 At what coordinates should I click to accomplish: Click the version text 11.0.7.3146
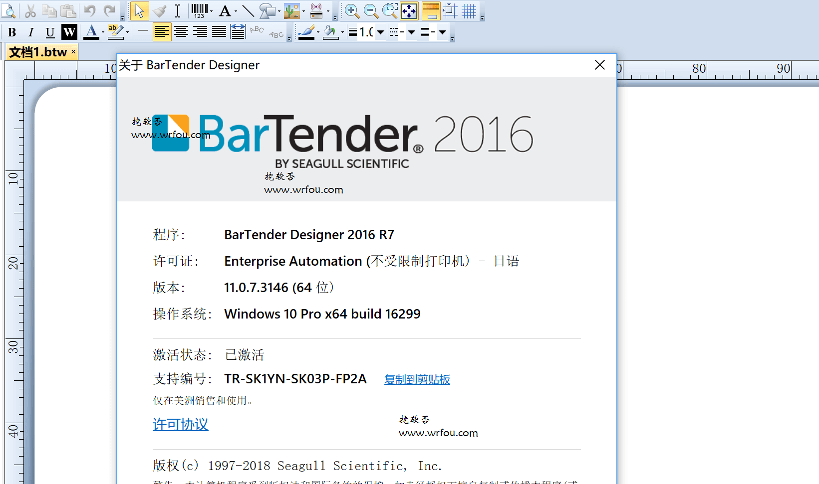(256, 288)
